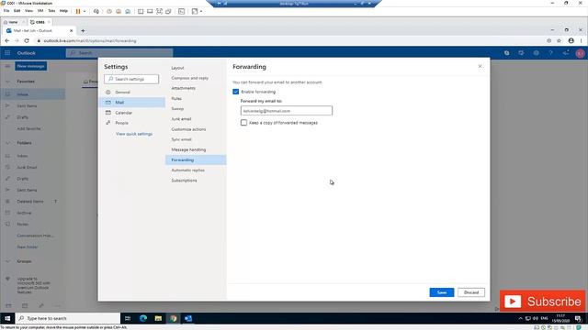This screenshot has height=330, width=588.
Task: Open Skype from the Outlook header
Action: point(506,53)
